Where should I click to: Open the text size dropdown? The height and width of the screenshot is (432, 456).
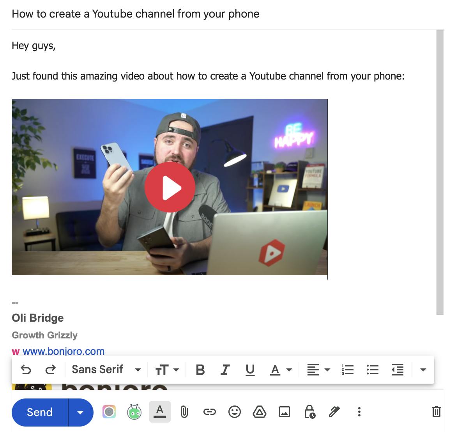[167, 370]
